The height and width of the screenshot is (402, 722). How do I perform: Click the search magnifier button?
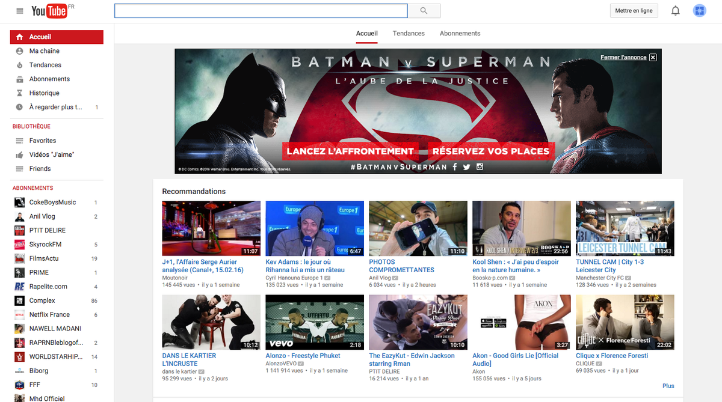coord(424,11)
